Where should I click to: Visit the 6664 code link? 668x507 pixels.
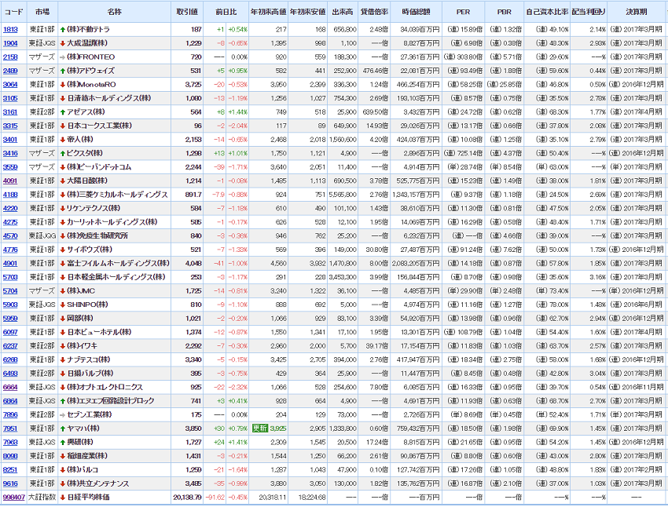coord(10,387)
